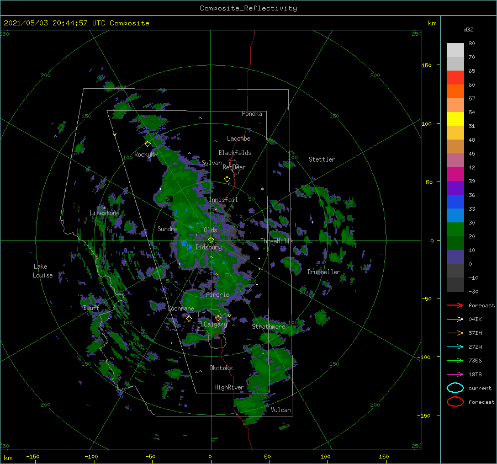Click the yellow diamond marker beside RockyMH
497x464 pixels.
pyautogui.click(x=147, y=144)
